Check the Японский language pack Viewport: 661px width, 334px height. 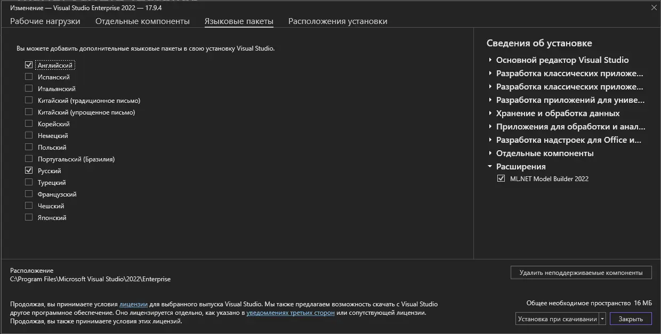coord(29,218)
